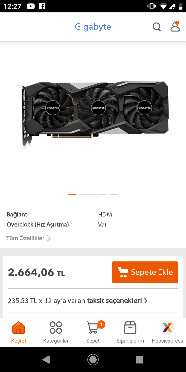Jump to the last image carousel indicator

click(114, 194)
